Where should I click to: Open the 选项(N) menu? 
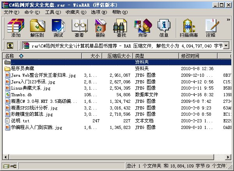(99, 12)
